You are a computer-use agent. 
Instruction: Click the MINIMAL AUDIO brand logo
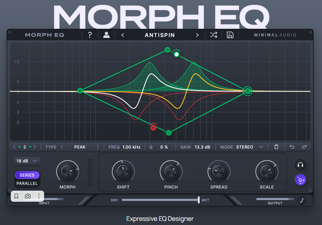(x=275, y=35)
